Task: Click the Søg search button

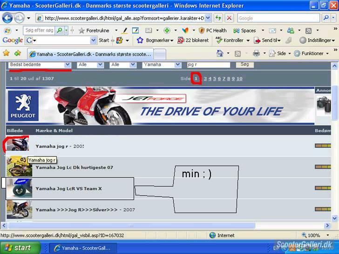Action: (x=244, y=65)
